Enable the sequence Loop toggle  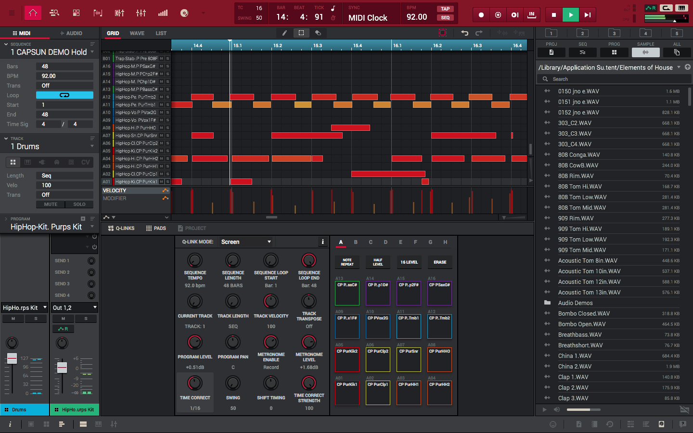click(64, 95)
